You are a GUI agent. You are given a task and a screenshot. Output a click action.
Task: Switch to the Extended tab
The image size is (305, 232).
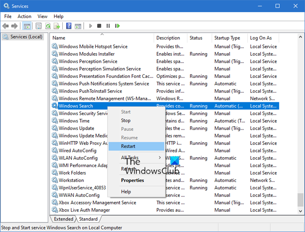(64, 219)
